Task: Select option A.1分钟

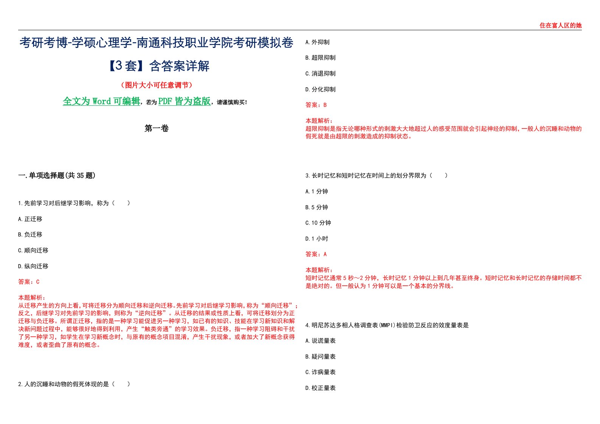Action: point(317,192)
